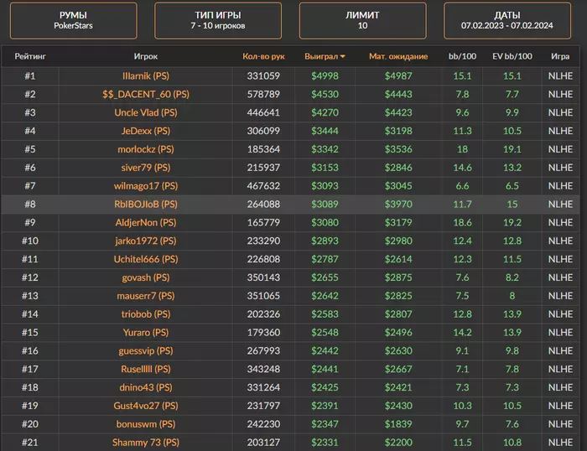Select hand count 351065
Viewport: 587px width, 451px height.
[263, 296]
